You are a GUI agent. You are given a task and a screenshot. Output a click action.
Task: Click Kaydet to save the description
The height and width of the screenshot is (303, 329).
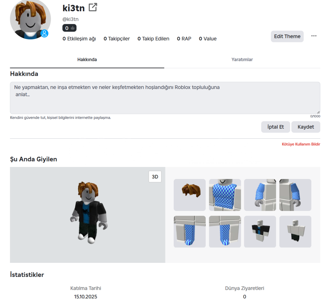(x=306, y=127)
